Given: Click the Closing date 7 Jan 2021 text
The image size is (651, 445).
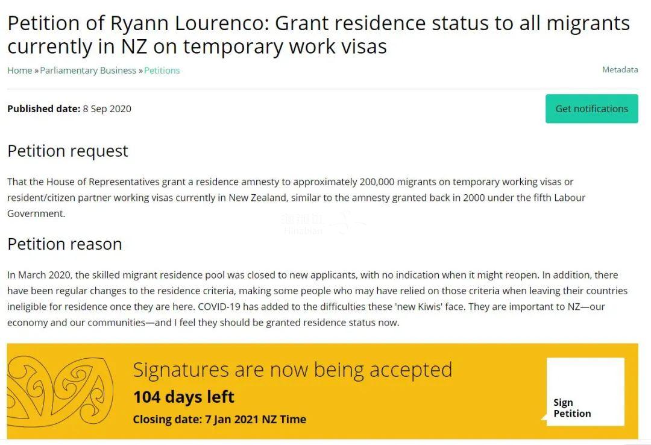Looking at the screenshot, I should (219, 419).
